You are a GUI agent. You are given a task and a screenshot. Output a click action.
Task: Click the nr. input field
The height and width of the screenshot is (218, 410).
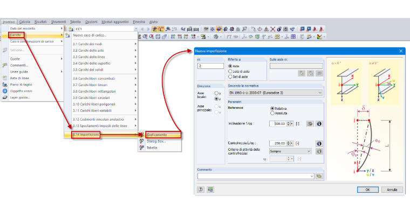(x=210, y=66)
